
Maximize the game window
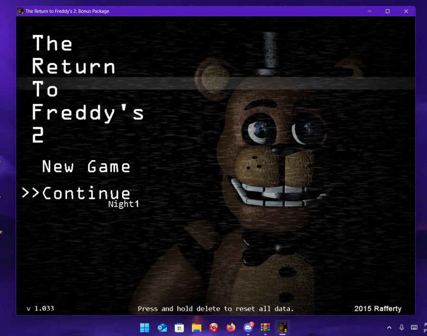coord(388,11)
